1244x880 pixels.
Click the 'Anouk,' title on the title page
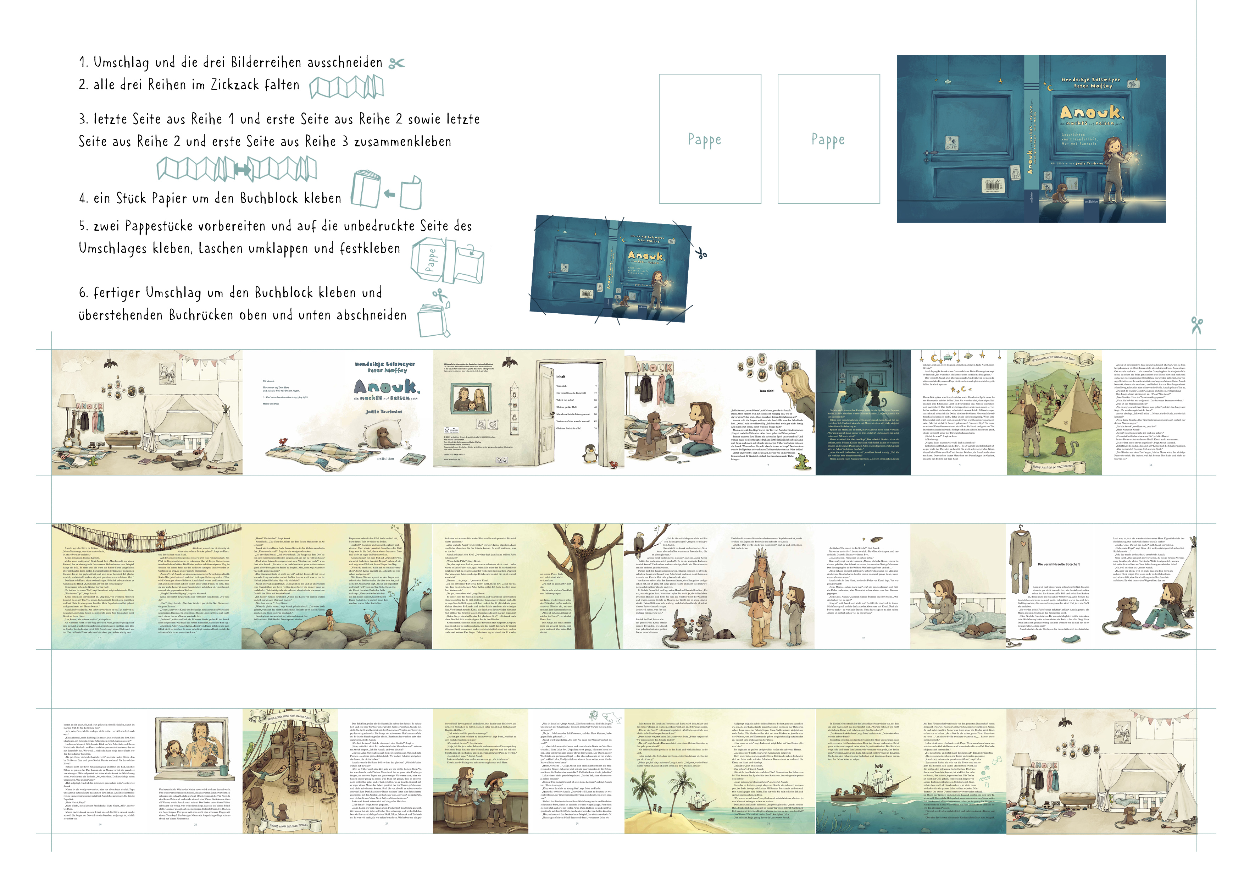click(387, 386)
